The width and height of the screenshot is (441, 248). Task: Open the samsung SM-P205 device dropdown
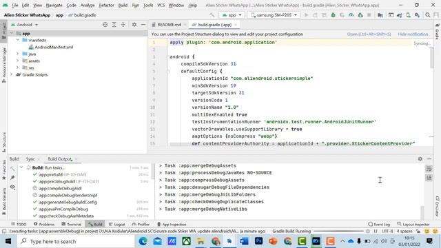274,15
